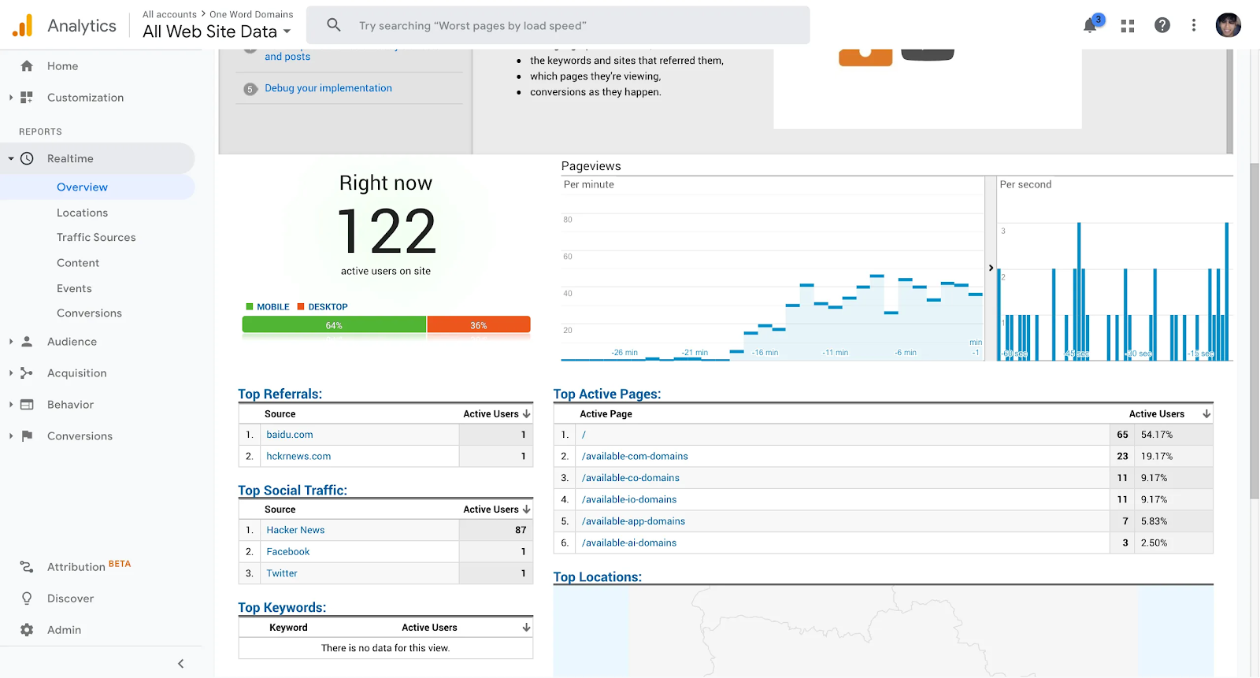
Task: Click the page vertical scrollbar
Action: coord(1254,331)
